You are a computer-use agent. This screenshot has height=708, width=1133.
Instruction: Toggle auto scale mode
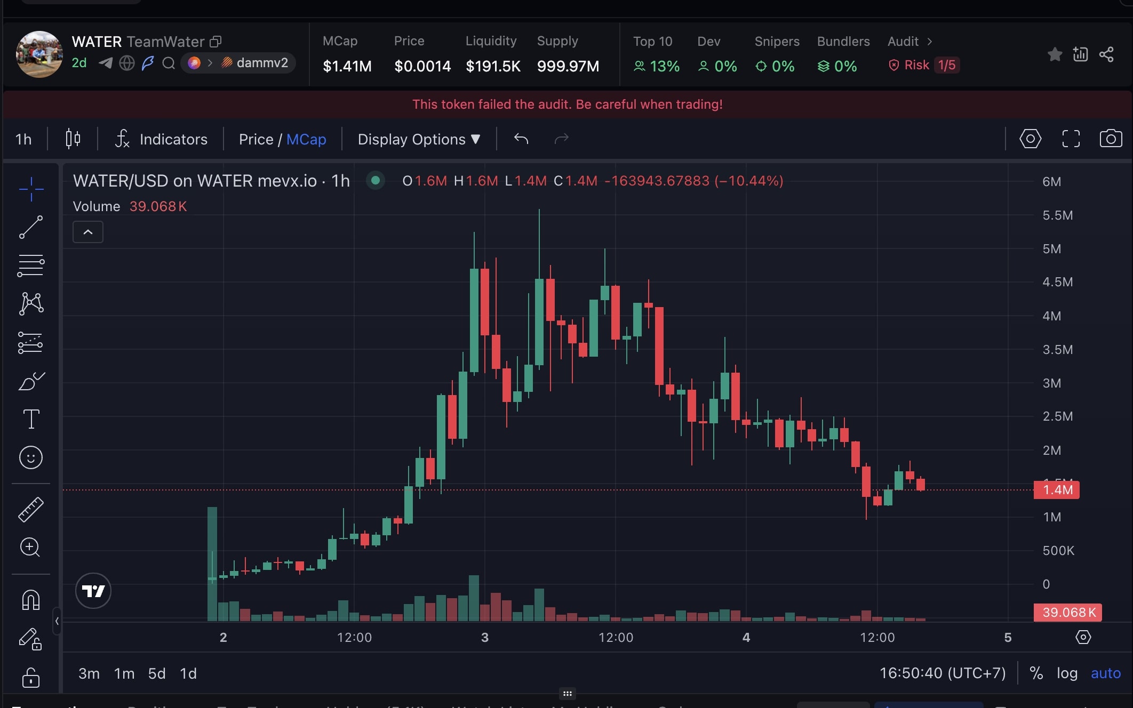coord(1106,673)
